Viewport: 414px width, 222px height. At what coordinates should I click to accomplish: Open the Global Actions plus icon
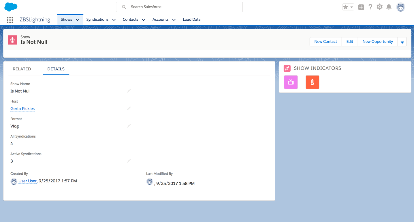point(361,7)
